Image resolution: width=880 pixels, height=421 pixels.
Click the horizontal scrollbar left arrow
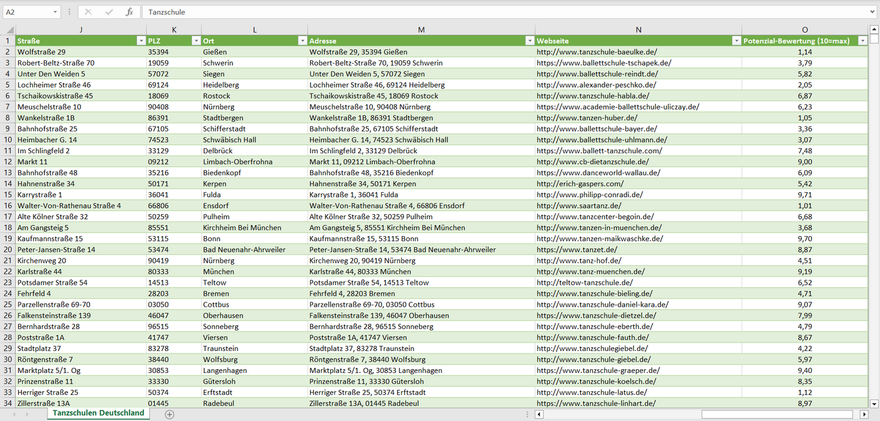pos(539,414)
